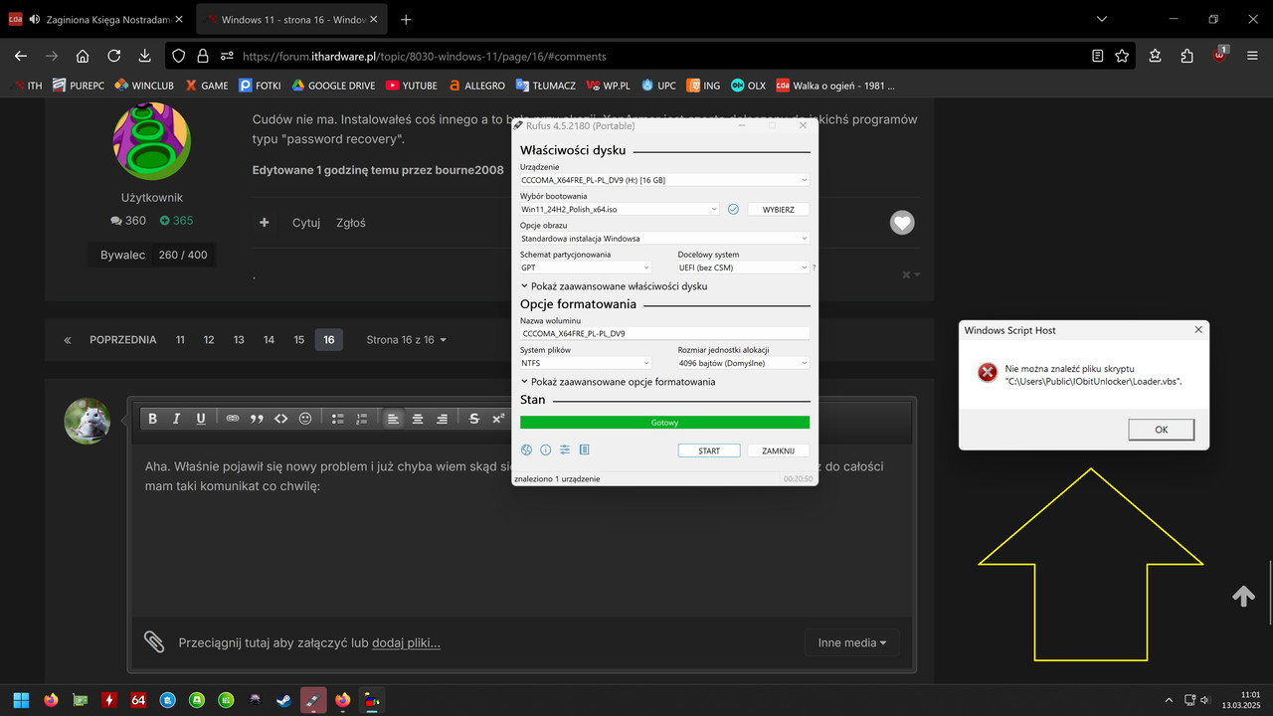Insert a code block in the editor

(281, 419)
